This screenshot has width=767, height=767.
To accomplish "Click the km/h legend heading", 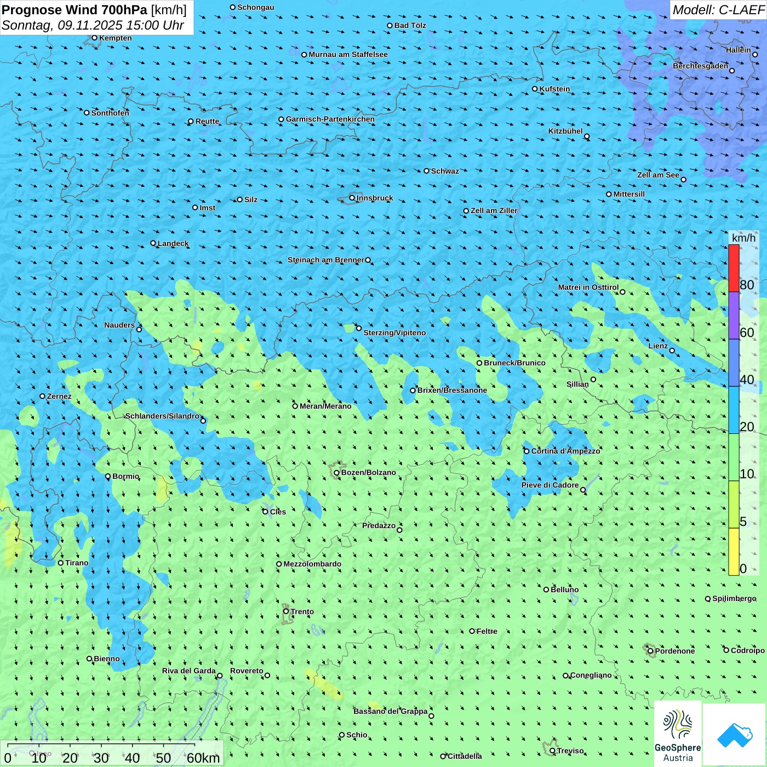I will 743,237.
